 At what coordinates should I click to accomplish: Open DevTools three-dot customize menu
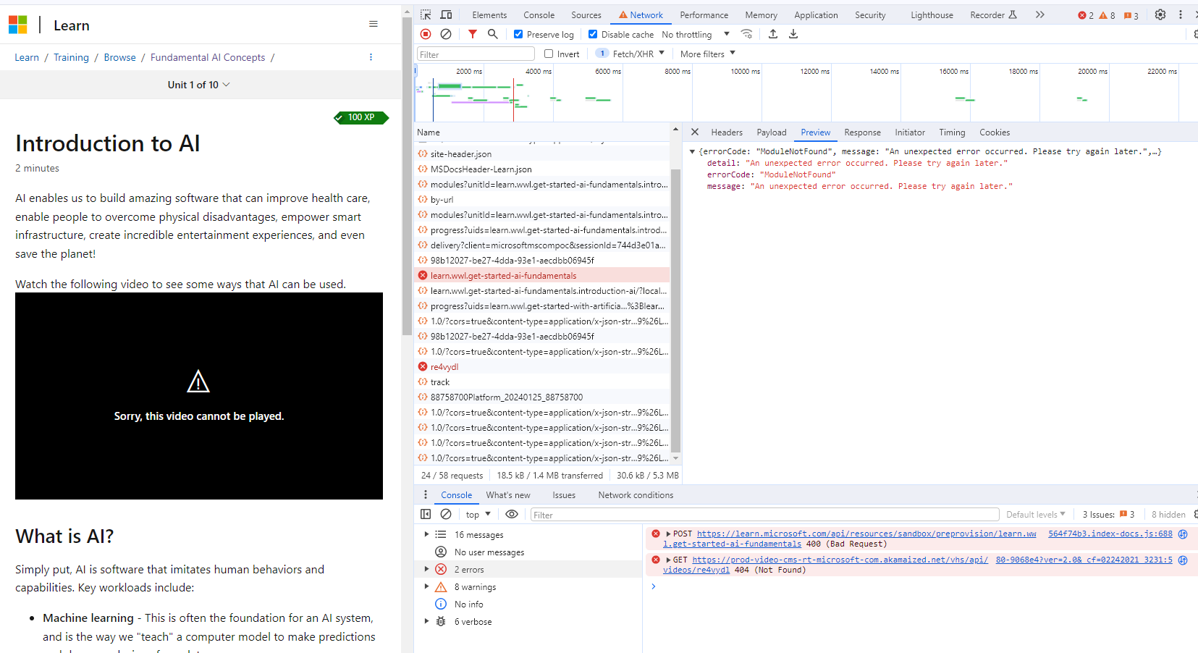[1181, 14]
